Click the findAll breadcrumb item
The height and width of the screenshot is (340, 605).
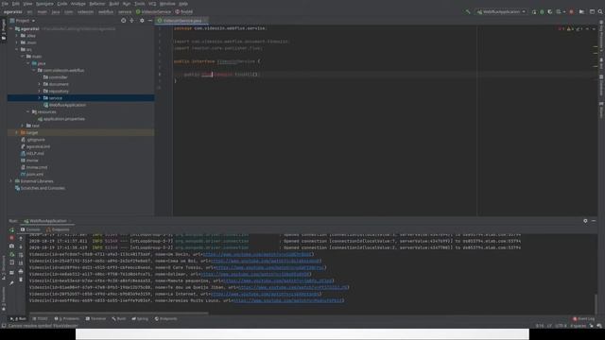184,12
